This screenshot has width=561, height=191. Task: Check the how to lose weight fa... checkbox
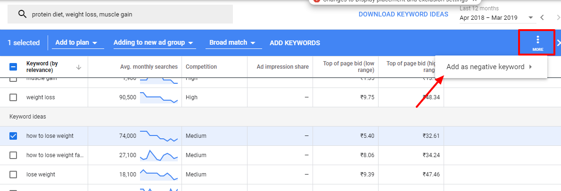[13, 155]
